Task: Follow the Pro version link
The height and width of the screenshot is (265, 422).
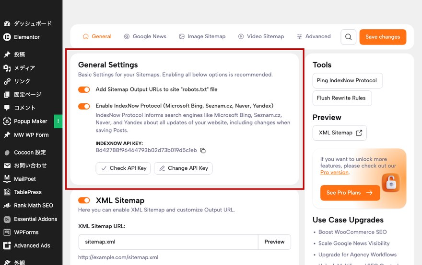Action: [334, 172]
